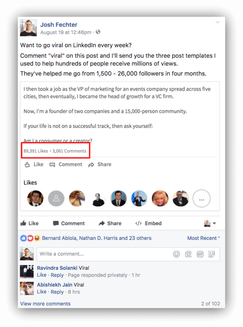Expand the Most Recent comment sorting dropdown

point(204,238)
